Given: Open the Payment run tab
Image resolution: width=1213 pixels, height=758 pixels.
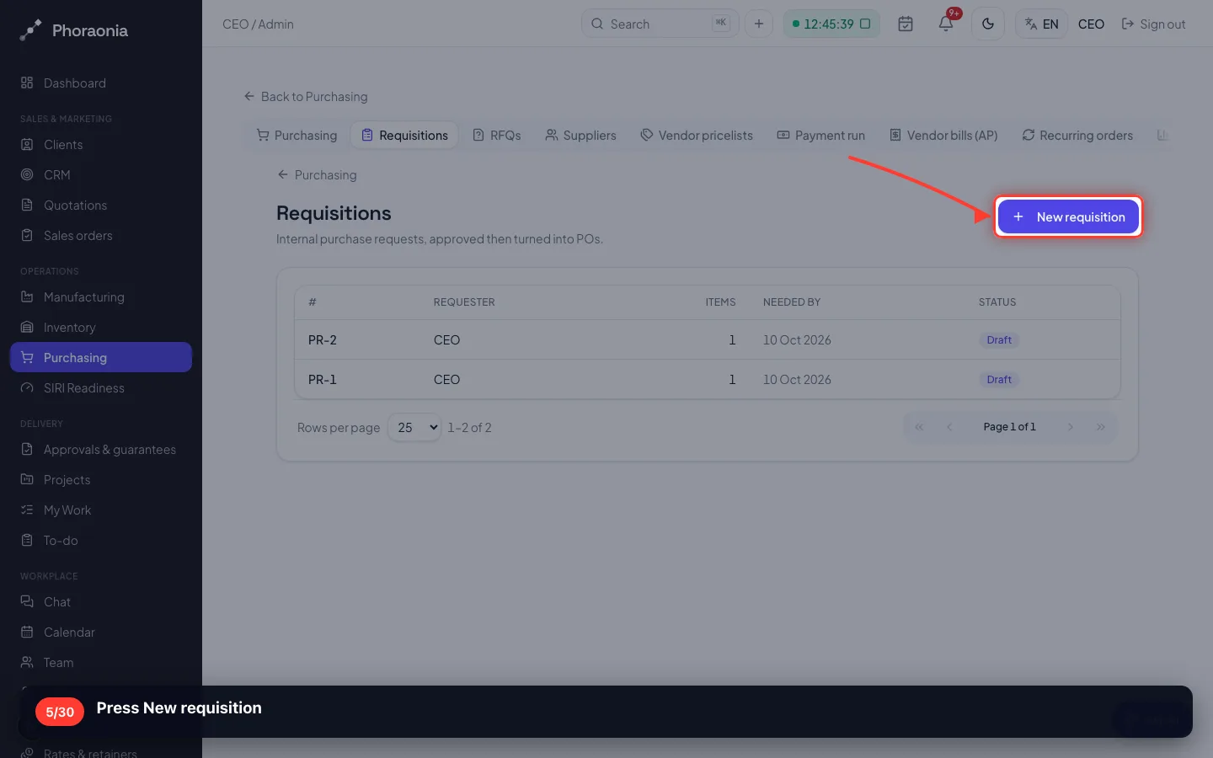Looking at the screenshot, I should pos(820,135).
